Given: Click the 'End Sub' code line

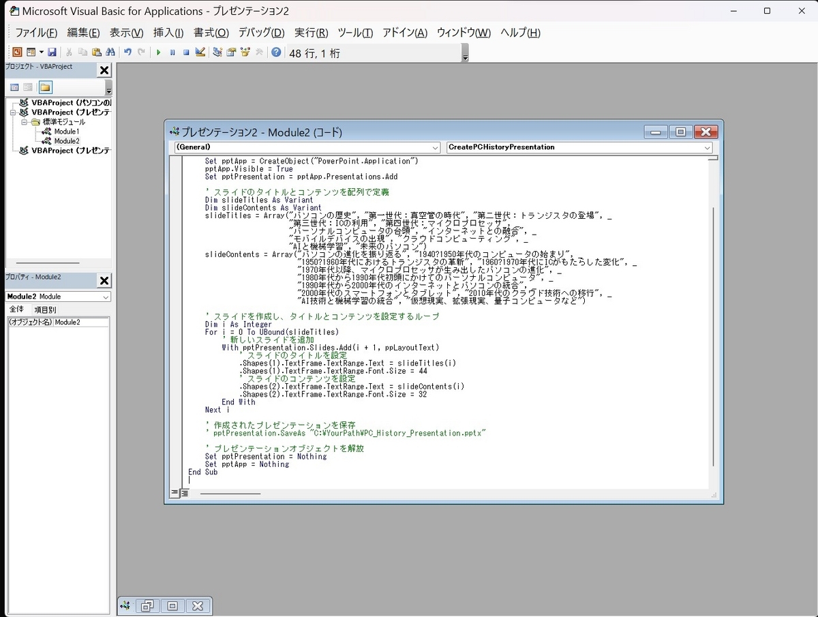Looking at the screenshot, I should (x=202, y=472).
